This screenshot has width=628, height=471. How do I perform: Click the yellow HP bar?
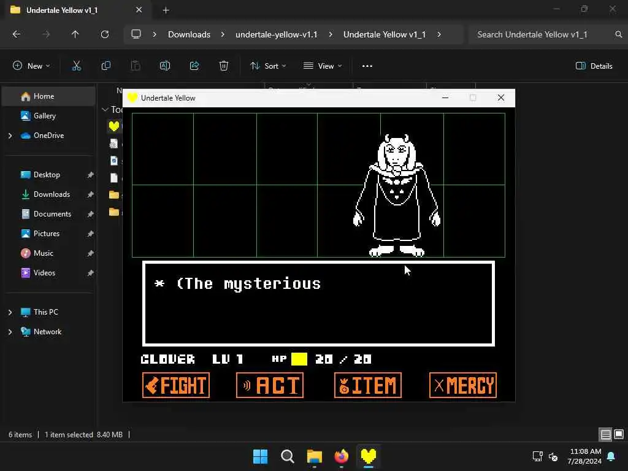pos(299,359)
